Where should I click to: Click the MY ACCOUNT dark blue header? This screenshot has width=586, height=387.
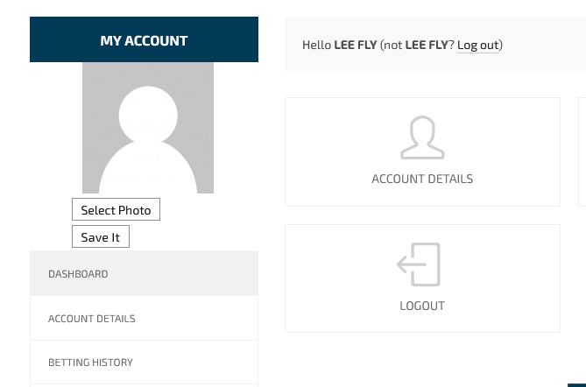[144, 39]
